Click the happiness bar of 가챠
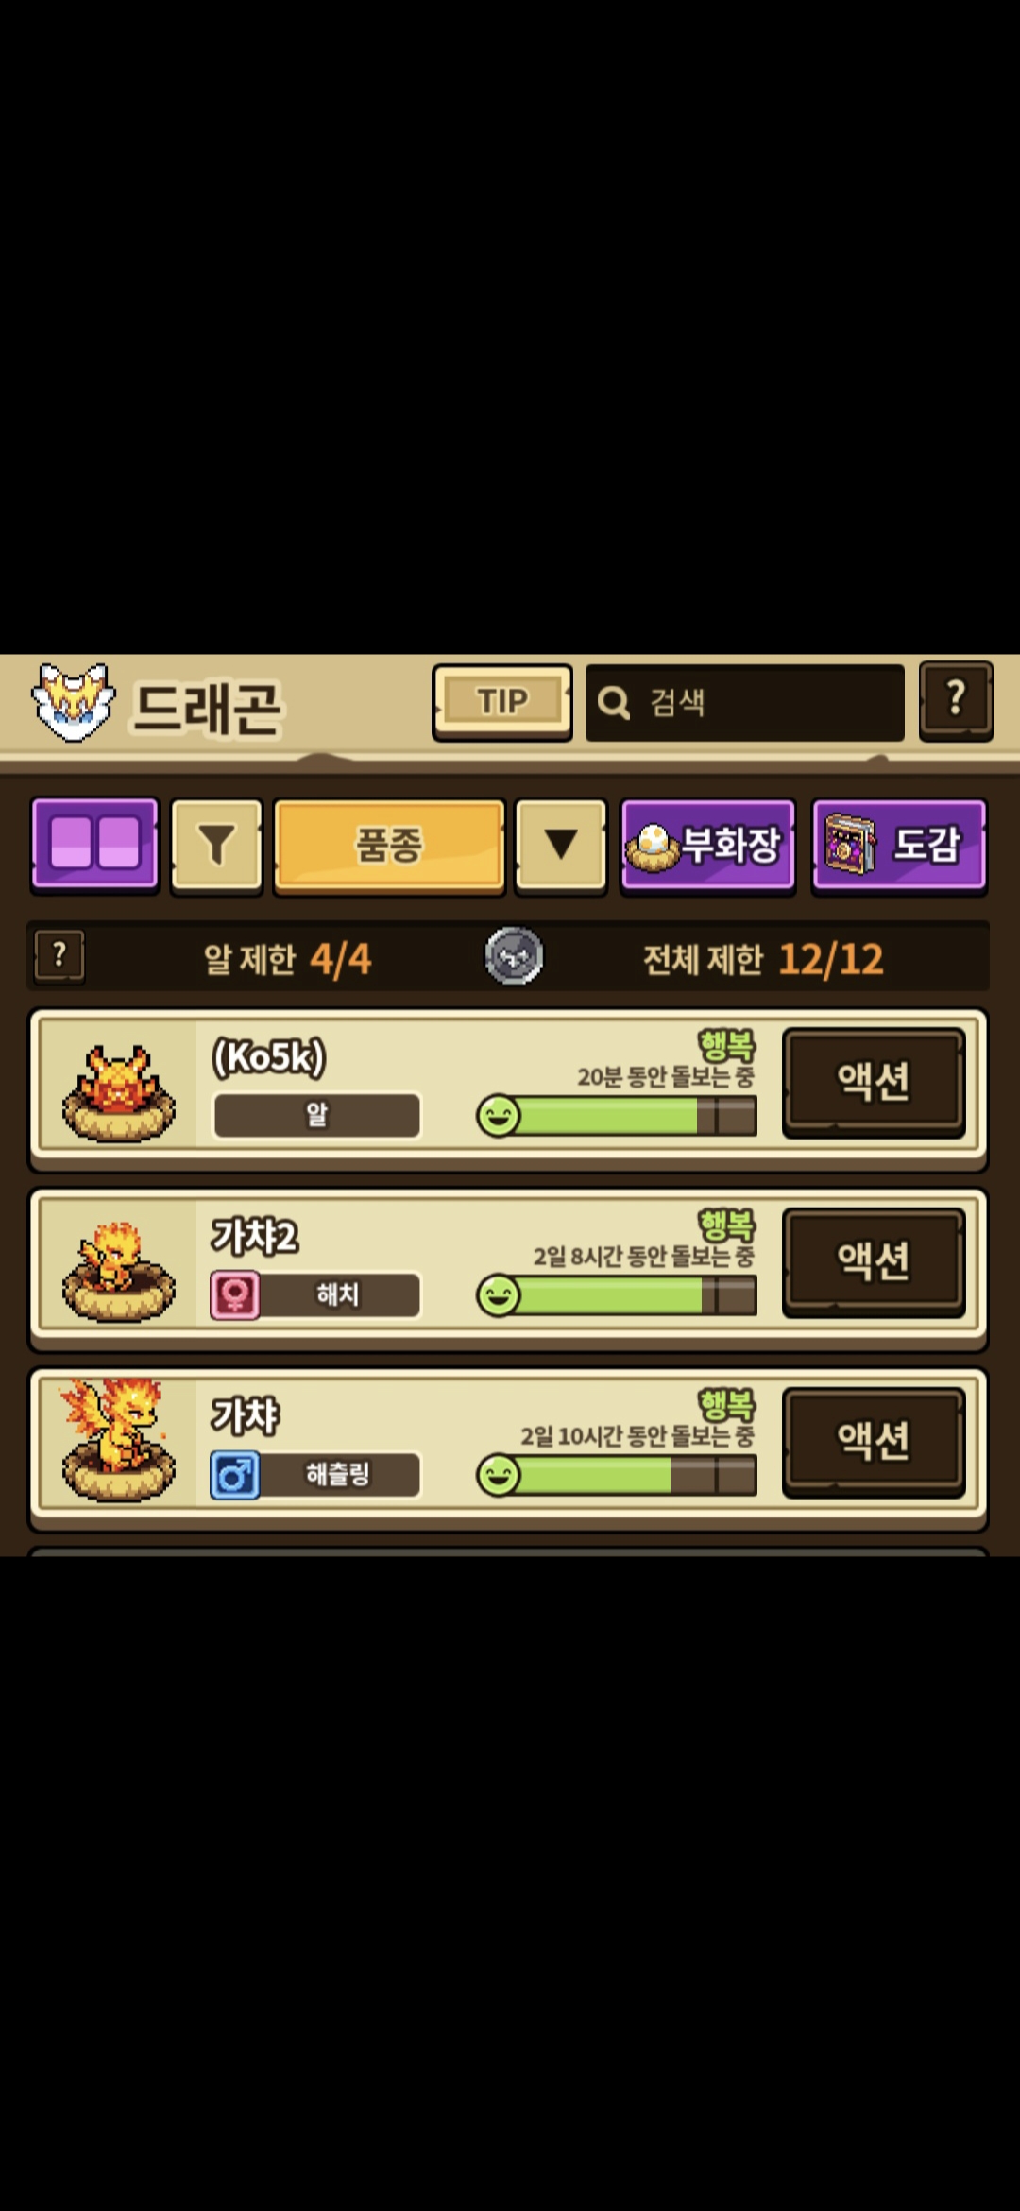The image size is (1020, 2211). coord(617,1475)
